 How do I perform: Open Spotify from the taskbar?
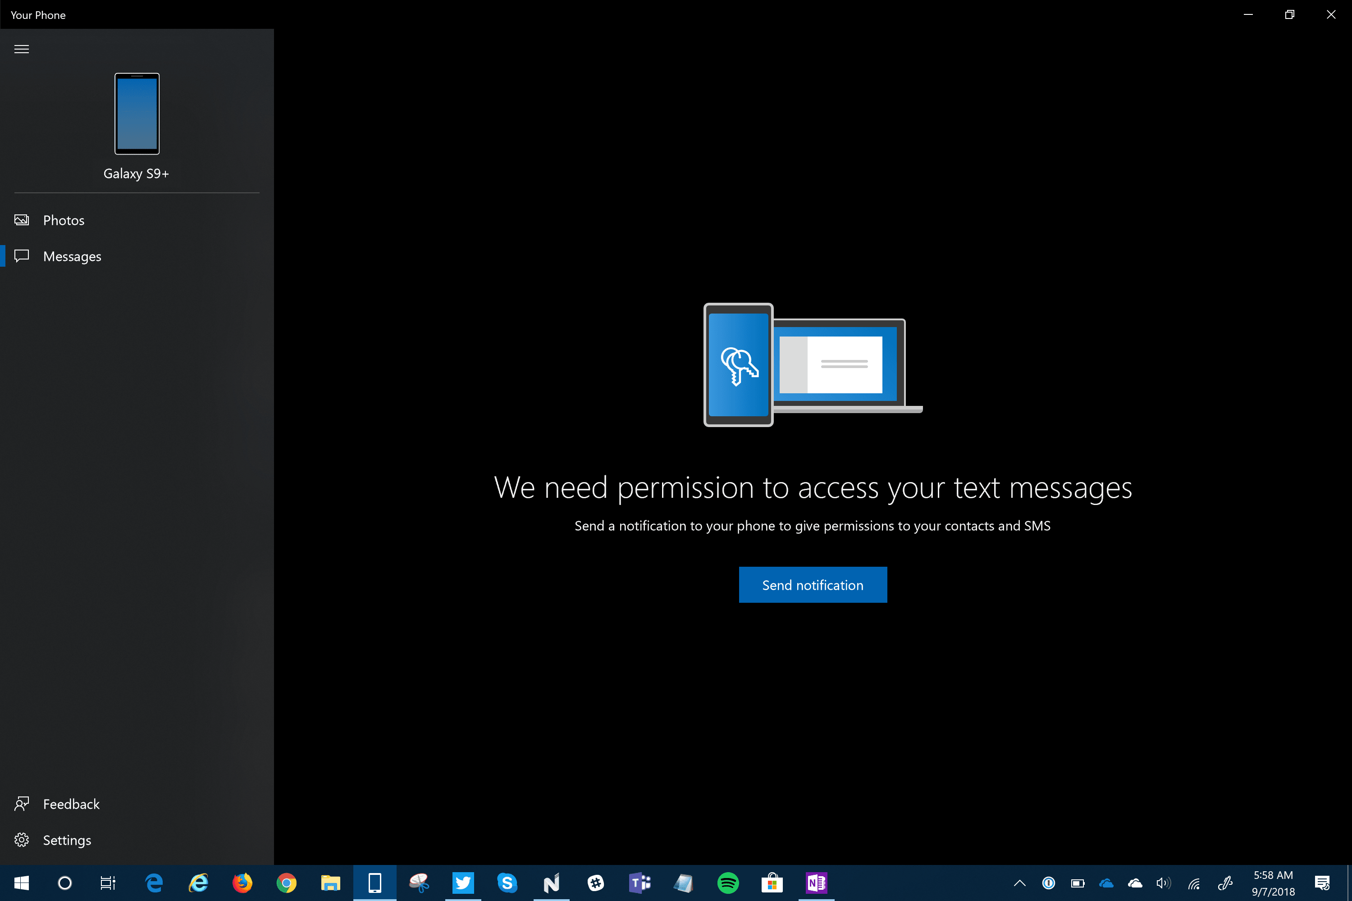click(x=728, y=883)
